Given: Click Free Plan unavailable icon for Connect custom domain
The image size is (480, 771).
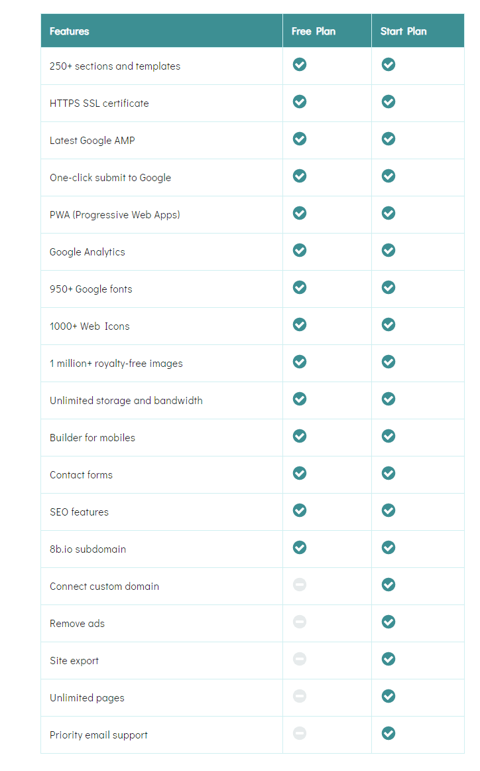Looking at the screenshot, I should 300,585.
